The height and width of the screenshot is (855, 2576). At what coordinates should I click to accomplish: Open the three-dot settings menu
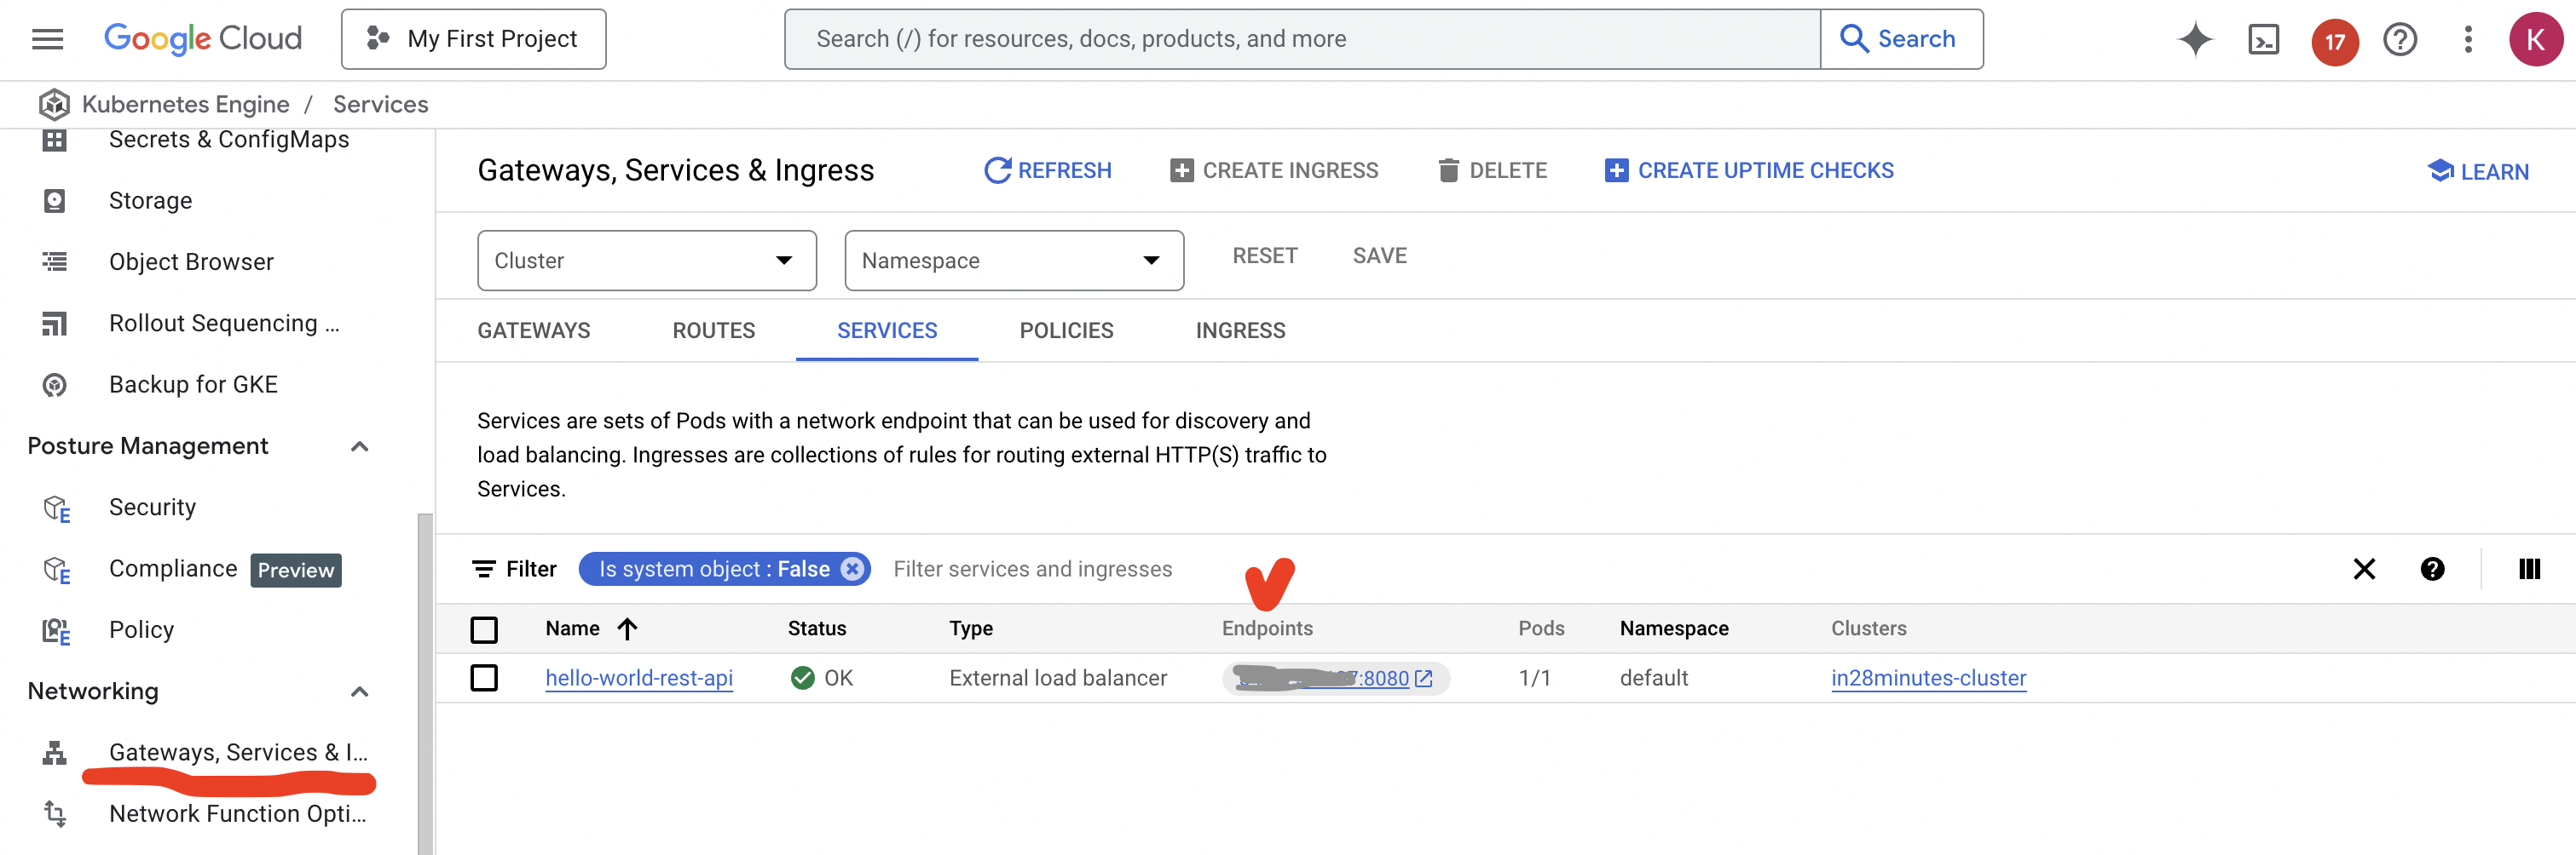(x=2468, y=39)
